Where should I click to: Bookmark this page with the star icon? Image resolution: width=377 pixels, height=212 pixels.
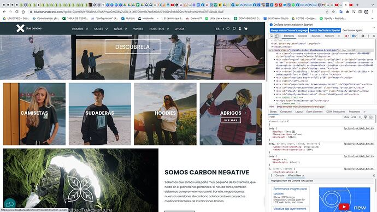point(333,11)
